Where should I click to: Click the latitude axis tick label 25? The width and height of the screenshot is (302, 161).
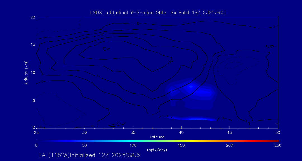pyautogui.click(x=36, y=132)
